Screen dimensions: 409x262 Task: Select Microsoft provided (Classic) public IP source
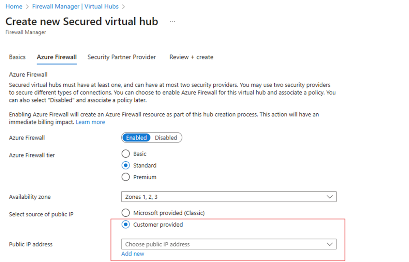pyautogui.click(x=125, y=213)
